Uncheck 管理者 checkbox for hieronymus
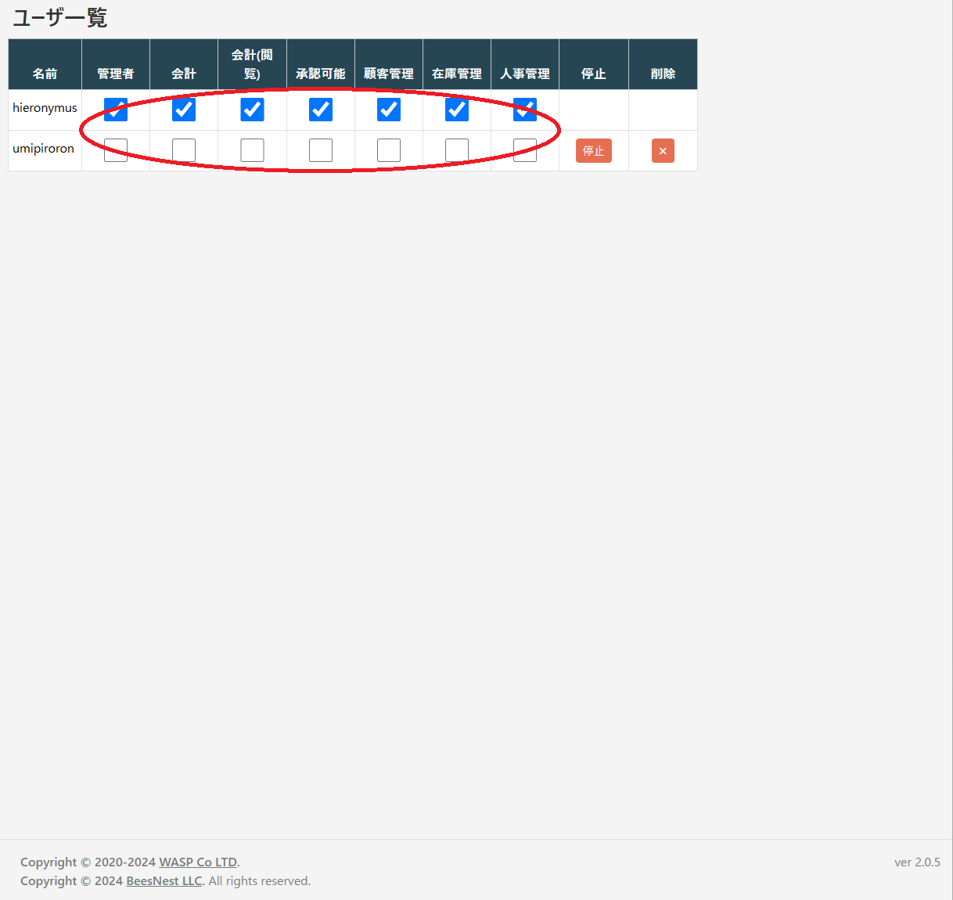This screenshot has width=953, height=900. pyautogui.click(x=116, y=110)
